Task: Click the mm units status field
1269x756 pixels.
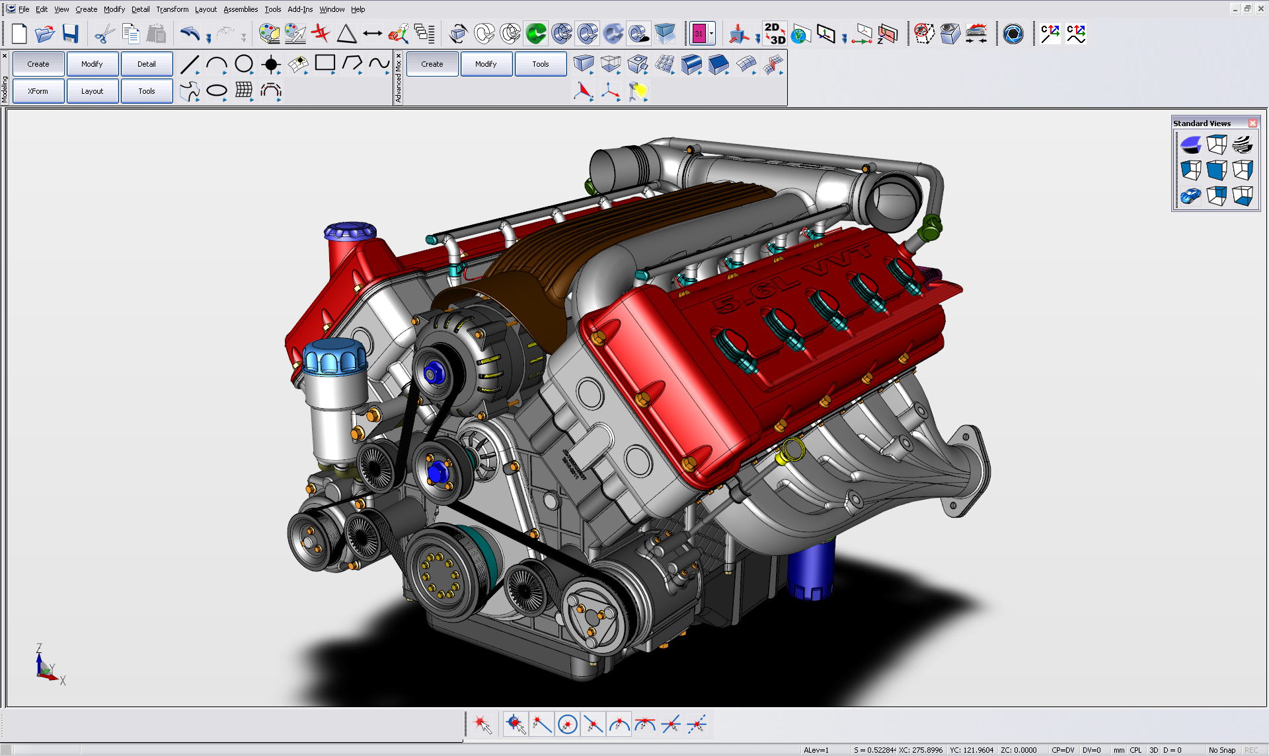Action: (1118, 750)
